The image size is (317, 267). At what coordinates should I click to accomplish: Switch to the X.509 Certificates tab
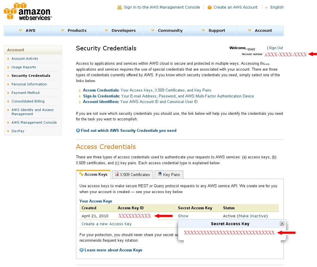coord(133,175)
